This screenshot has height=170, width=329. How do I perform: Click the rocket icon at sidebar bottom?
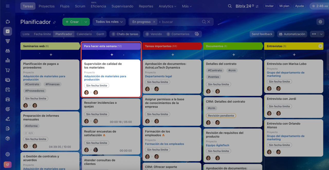[7, 165]
